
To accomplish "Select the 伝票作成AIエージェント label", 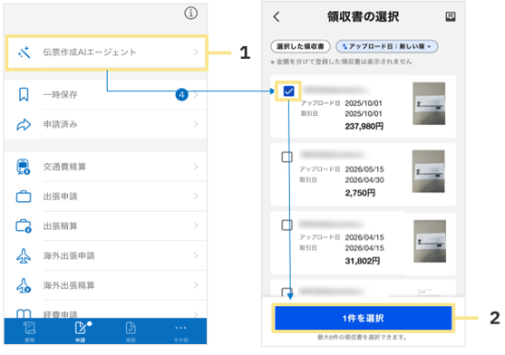I will (x=90, y=53).
